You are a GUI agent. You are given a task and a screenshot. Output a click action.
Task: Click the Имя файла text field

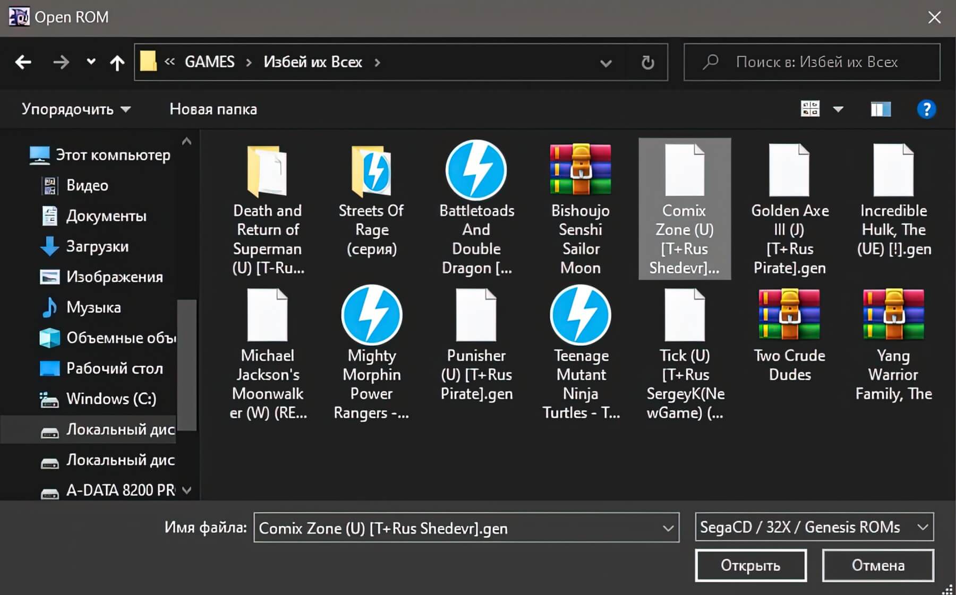(x=466, y=528)
